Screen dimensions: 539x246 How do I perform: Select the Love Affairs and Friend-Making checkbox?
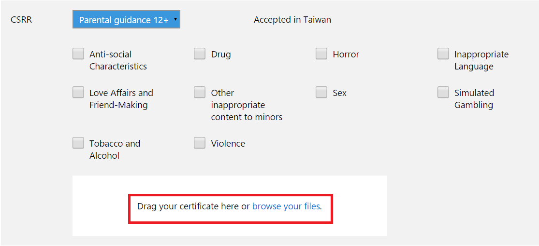coord(78,92)
